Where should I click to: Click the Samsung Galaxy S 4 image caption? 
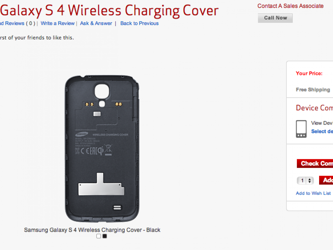[92, 230]
